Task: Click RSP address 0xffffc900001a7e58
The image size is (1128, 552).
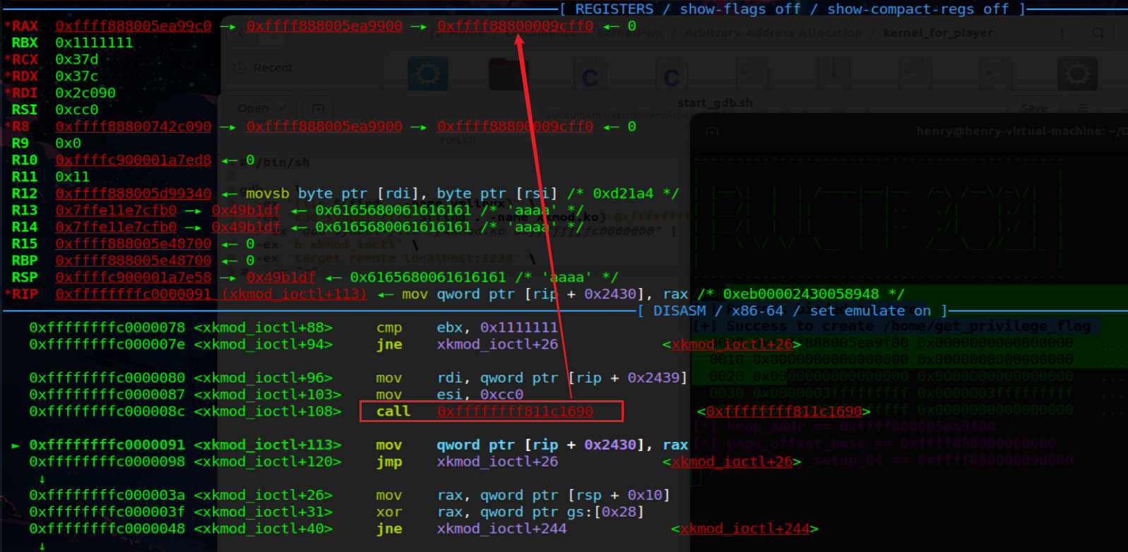Action: point(133,277)
